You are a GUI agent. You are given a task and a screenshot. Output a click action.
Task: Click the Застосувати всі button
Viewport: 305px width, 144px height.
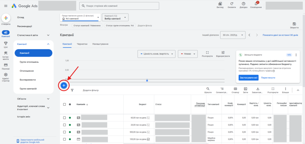point(248,78)
